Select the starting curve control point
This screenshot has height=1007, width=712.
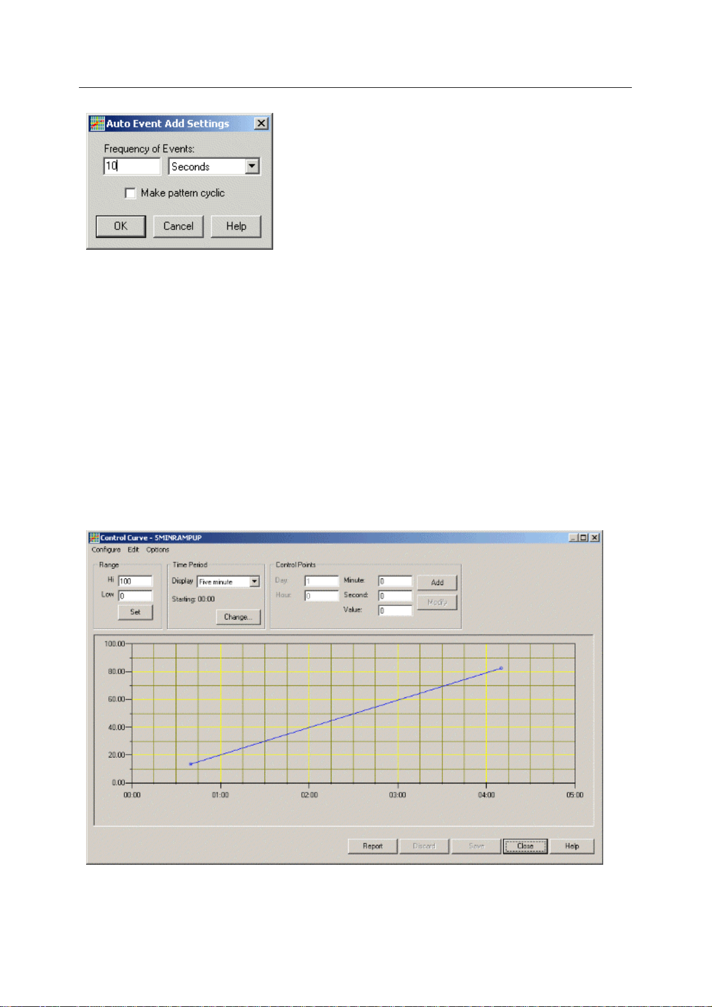[x=191, y=764]
